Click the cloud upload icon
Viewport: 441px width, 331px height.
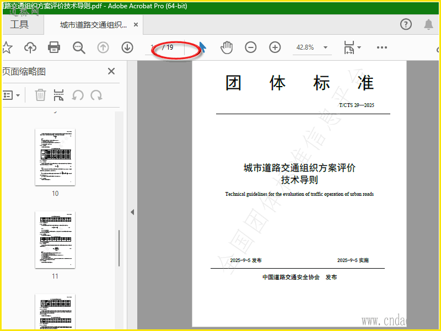click(x=30, y=47)
